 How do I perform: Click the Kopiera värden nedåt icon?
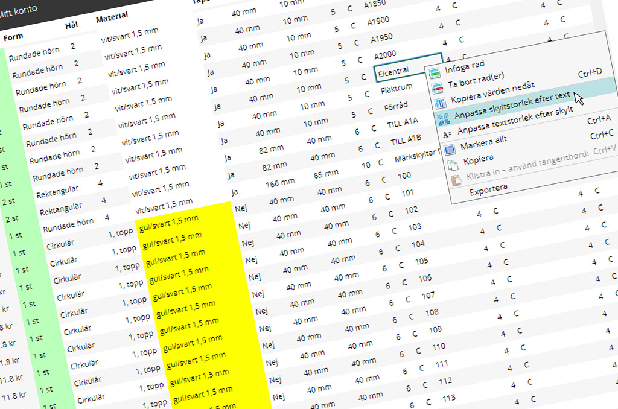click(x=440, y=103)
